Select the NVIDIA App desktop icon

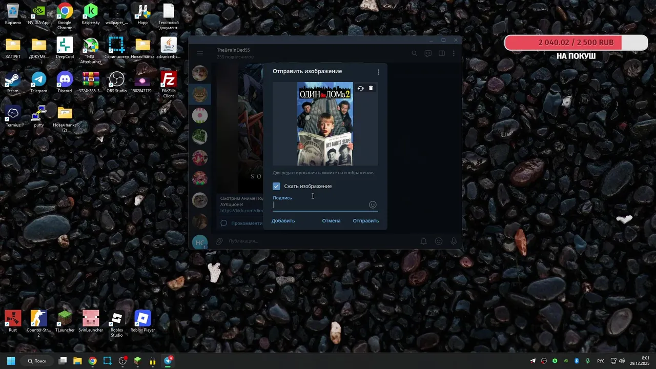(x=39, y=14)
